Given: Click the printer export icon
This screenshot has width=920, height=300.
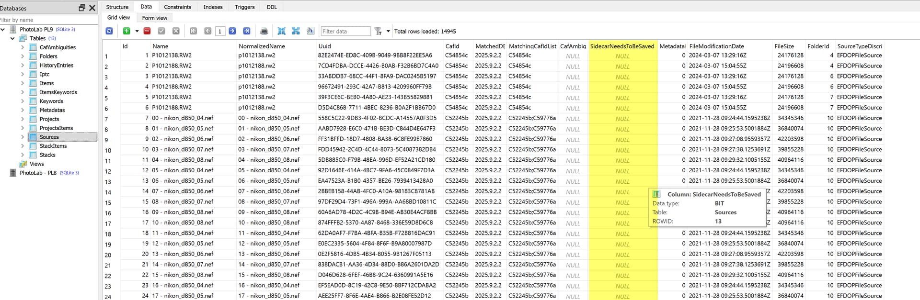Looking at the screenshot, I should pyautogui.click(x=264, y=31).
